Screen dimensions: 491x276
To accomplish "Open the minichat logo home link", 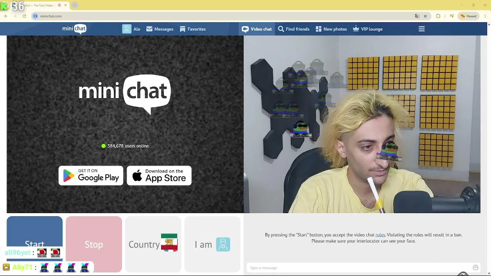I will tap(74, 29).
